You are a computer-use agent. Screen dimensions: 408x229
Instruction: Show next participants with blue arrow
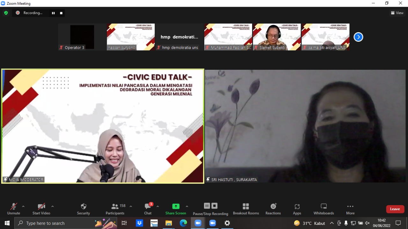(x=358, y=37)
